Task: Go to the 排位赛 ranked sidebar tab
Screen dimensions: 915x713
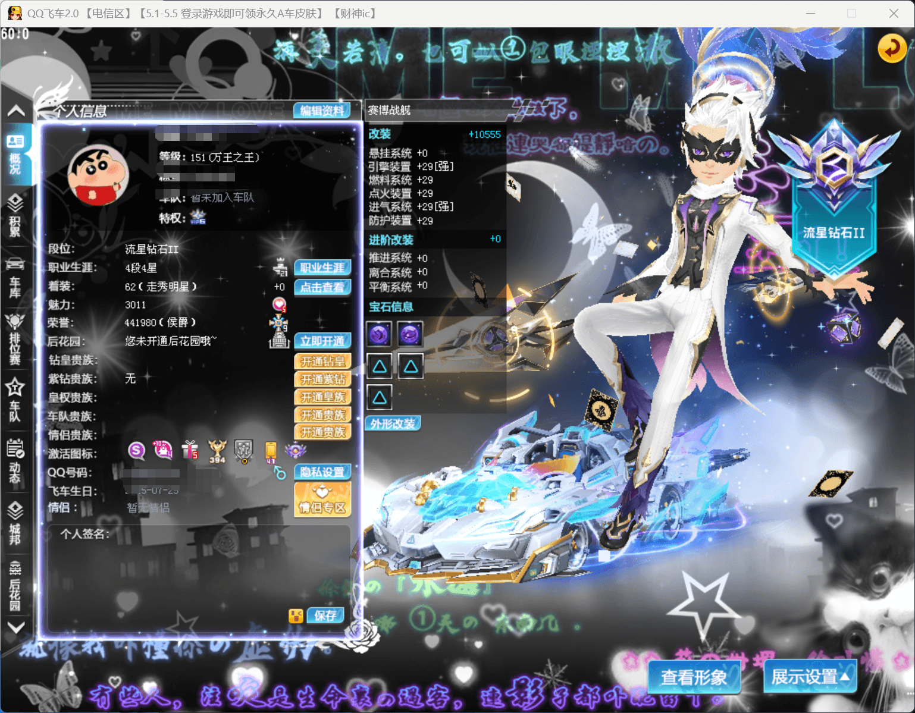Action: (x=15, y=339)
